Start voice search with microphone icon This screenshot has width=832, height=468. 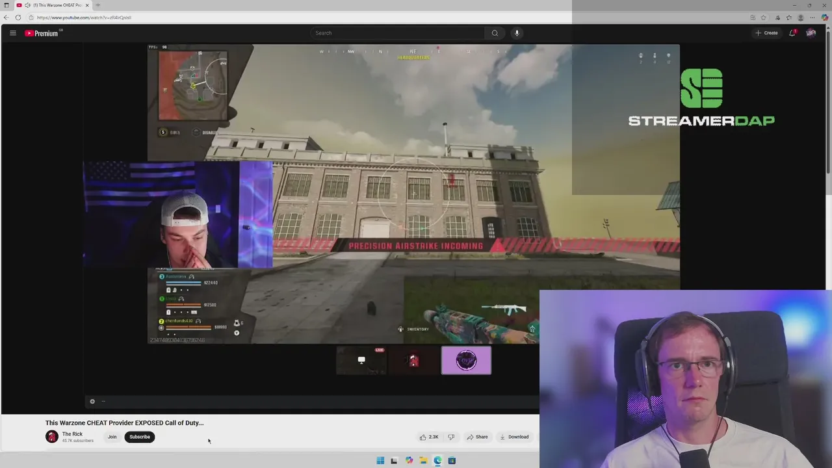click(x=517, y=33)
